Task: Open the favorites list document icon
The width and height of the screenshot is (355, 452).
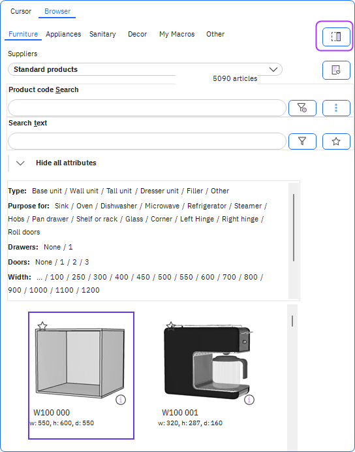Action: point(336,70)
